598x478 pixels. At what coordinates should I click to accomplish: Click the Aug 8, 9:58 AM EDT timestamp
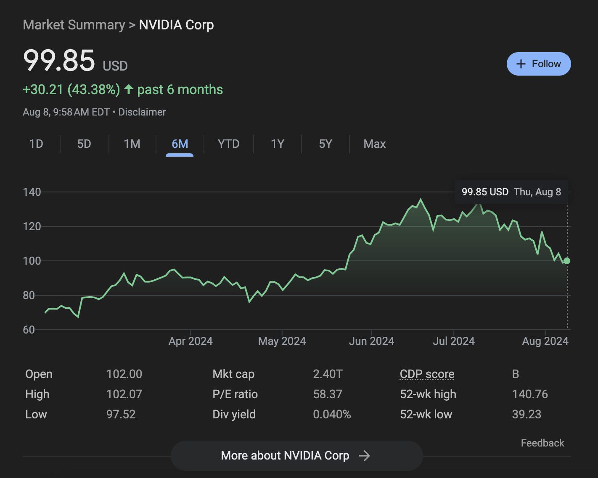point(66,112)
